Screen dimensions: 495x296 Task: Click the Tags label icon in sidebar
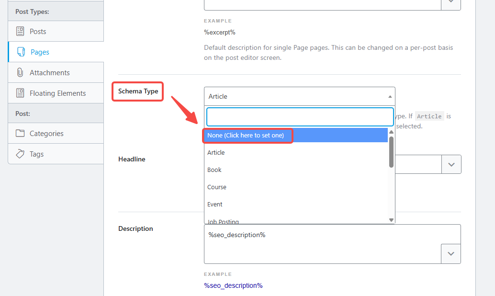pos(21,154)
